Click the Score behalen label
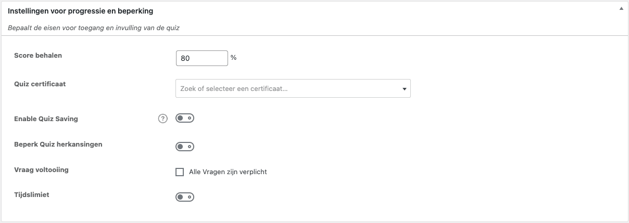 [x=38, y=56]
